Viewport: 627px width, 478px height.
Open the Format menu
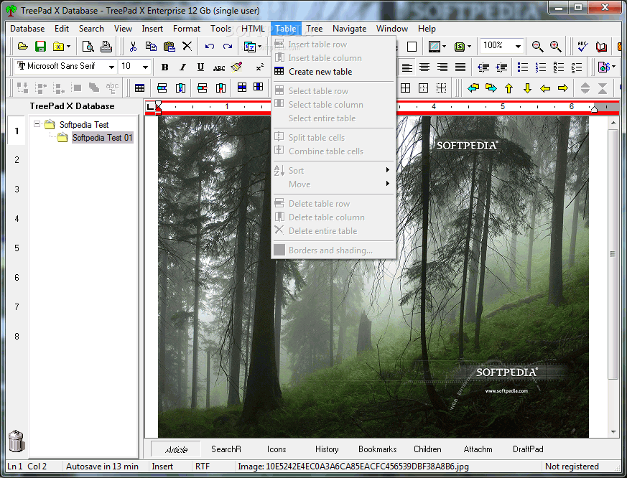click(x=186, y=29)
